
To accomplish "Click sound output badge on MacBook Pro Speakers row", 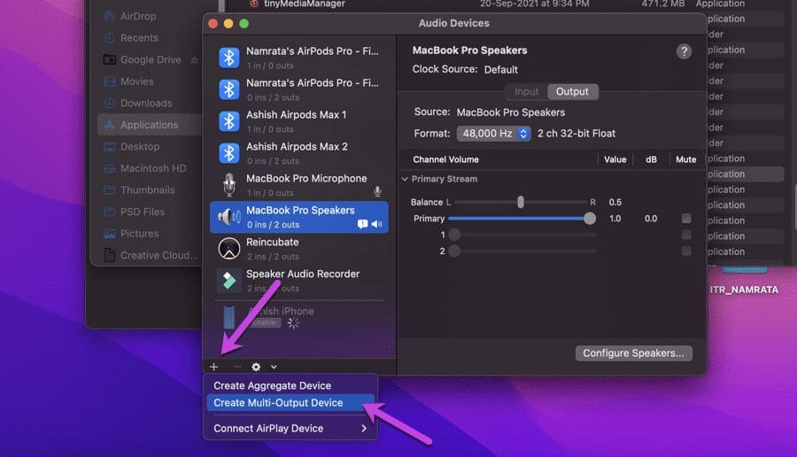I will coord(376,224).
